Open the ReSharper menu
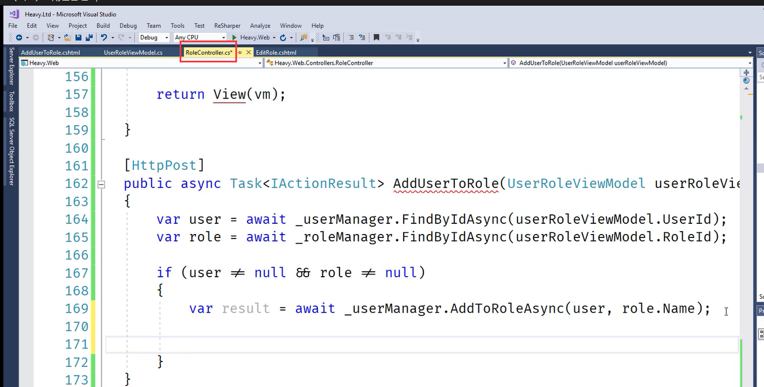The width and height of the screenshot is (764, 387). click(x=227, y=25)
